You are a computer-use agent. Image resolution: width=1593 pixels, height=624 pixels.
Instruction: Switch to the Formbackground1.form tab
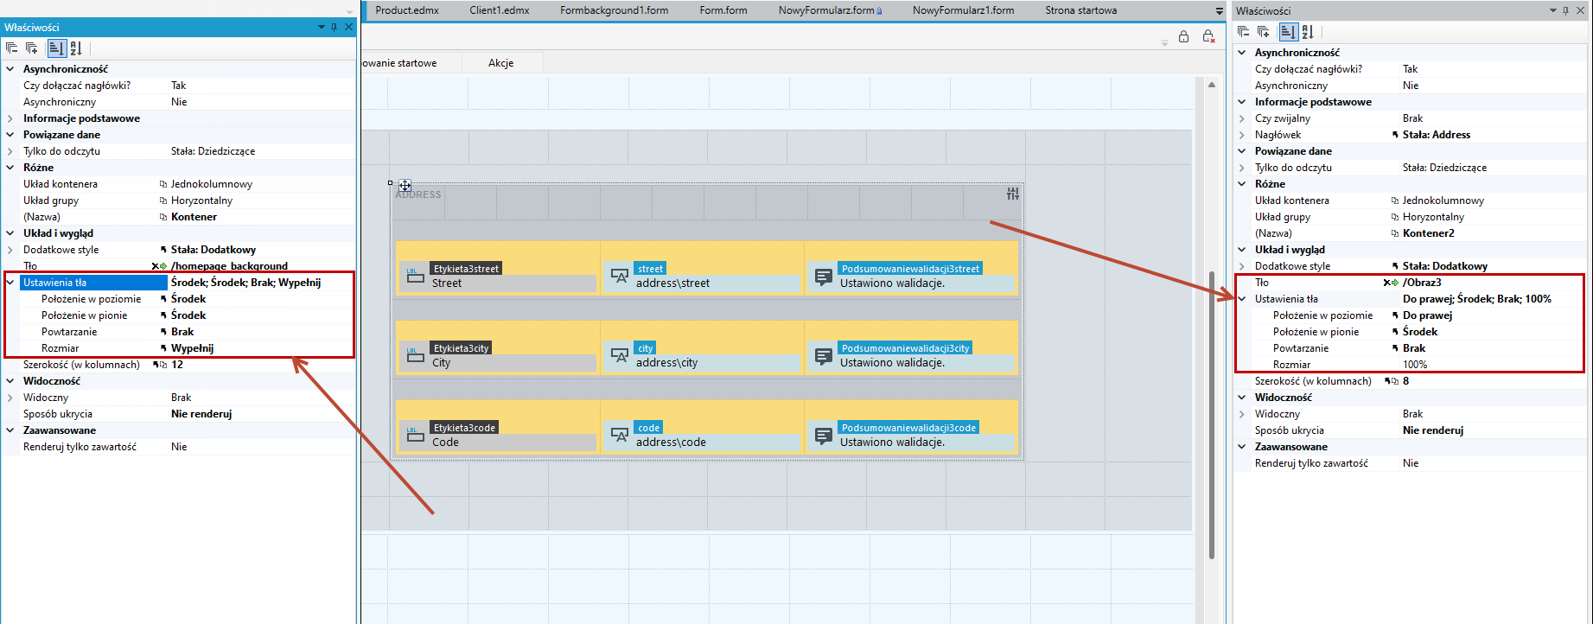615,10
